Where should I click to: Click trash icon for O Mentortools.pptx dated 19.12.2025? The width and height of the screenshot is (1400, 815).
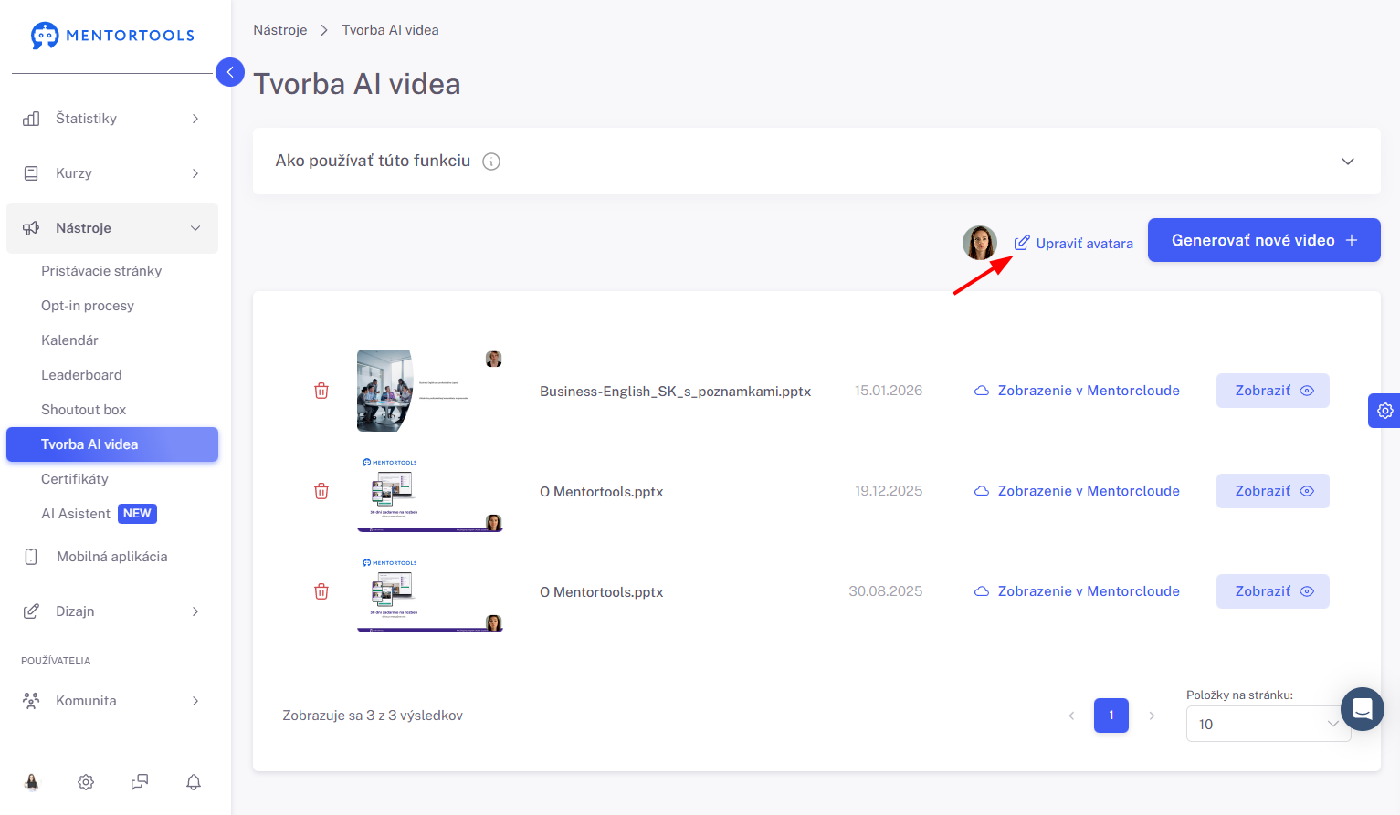coord(321,491)
